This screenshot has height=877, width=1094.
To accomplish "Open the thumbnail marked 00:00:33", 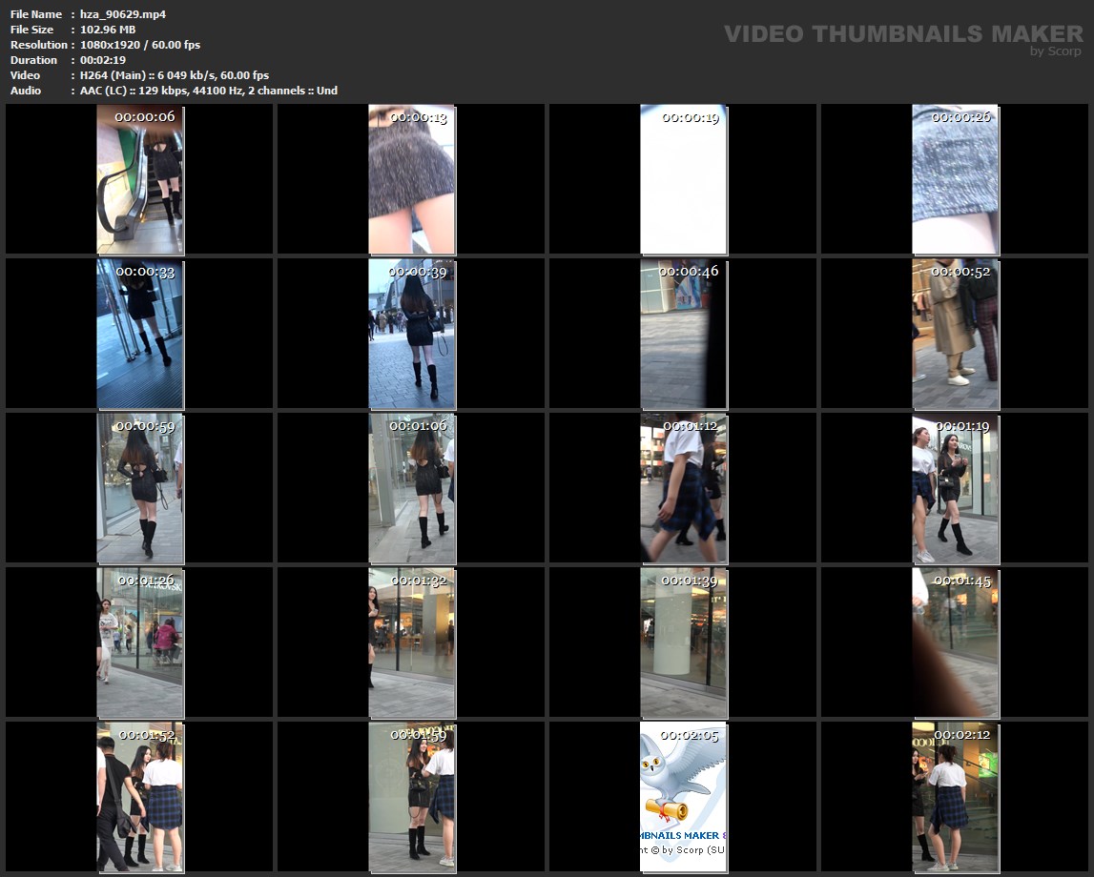I will 139,334.
